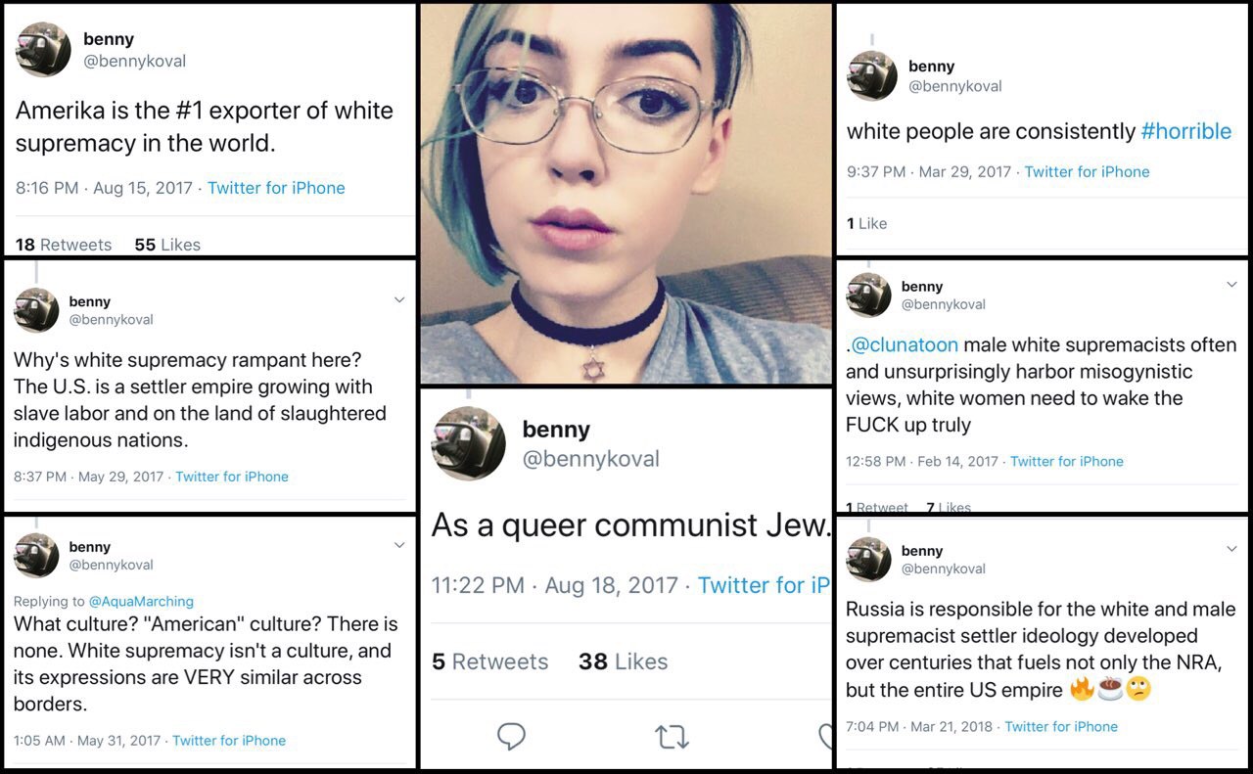Open the avatar on the Amerika tweet
This screenshot has width=1253, height=774.
pos(43,49)
